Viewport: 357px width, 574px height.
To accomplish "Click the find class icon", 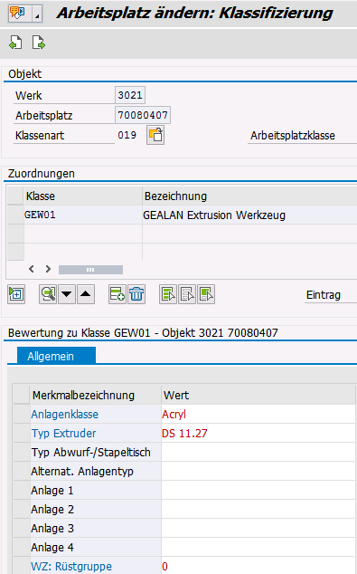I will (48, 294).
